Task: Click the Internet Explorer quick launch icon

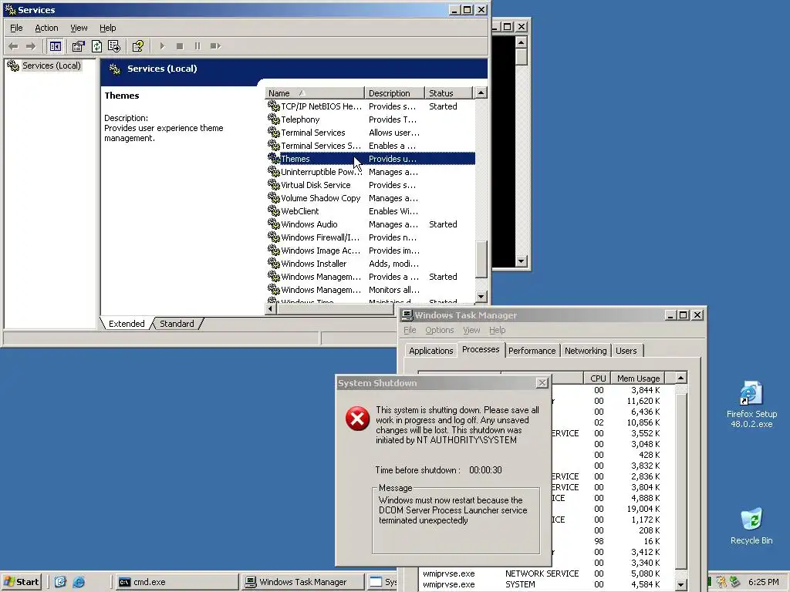Action: tap(79, 582)
